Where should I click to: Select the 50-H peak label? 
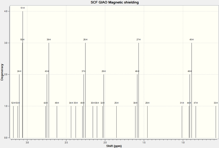coord(22,40)
